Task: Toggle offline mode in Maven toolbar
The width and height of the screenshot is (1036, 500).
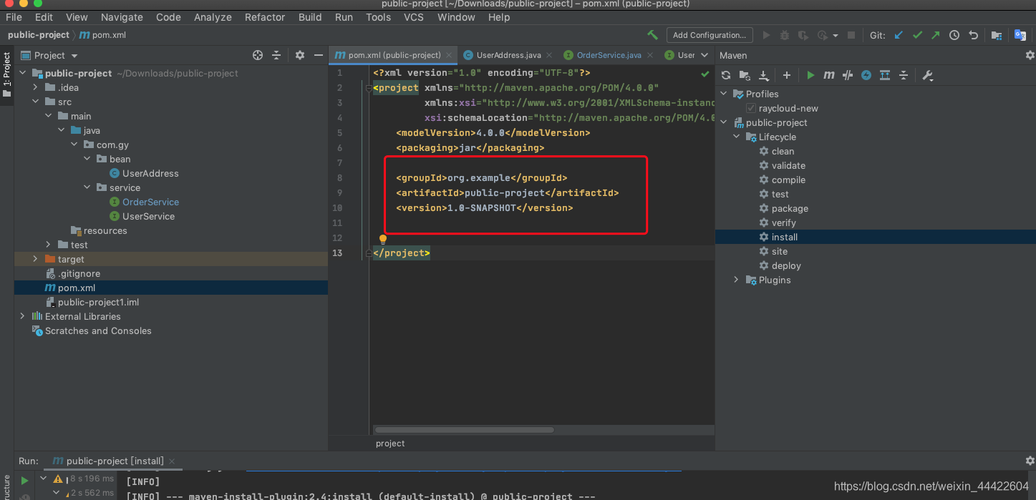Action: [848, 75]
